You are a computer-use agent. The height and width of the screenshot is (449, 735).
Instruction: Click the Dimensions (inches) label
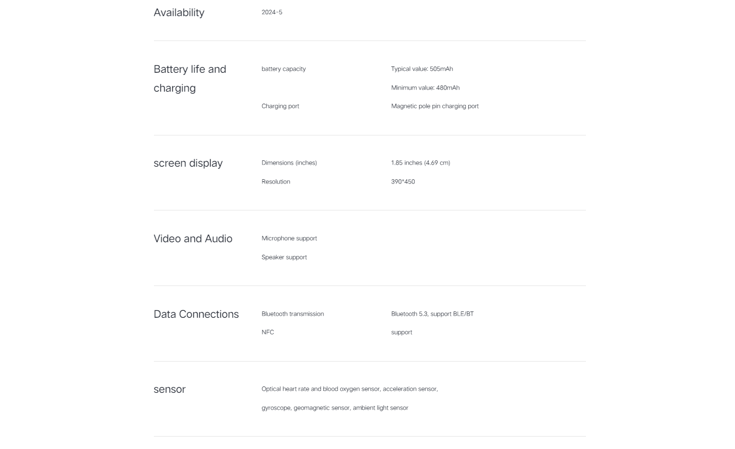click(289, 163)
